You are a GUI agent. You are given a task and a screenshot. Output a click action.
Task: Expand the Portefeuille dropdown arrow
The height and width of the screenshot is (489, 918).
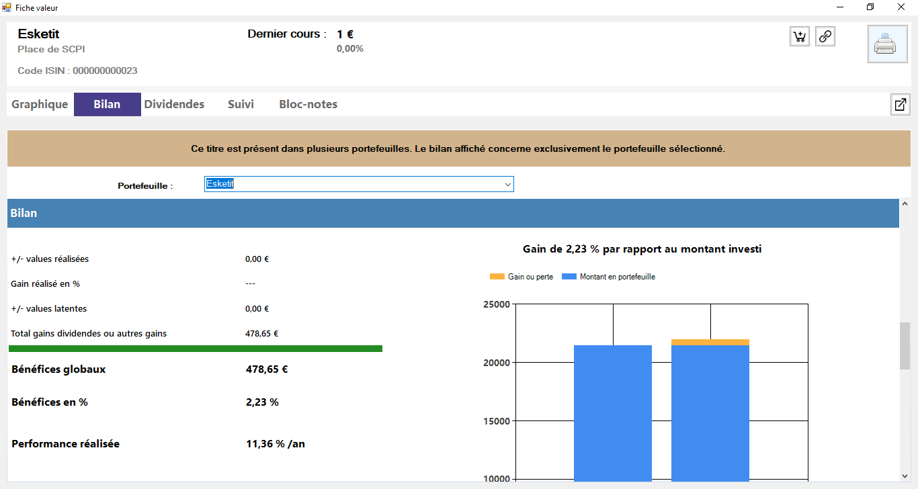coord(507,185)
